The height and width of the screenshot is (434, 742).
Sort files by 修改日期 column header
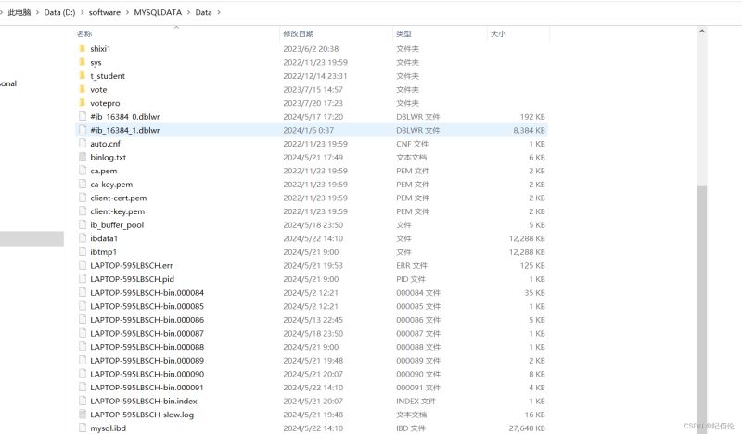click(x=298, y=33)
